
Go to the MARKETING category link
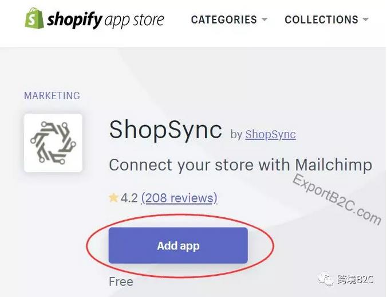52,96
